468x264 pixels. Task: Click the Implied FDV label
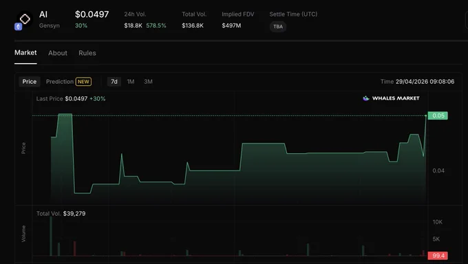(x=238, y=14)
